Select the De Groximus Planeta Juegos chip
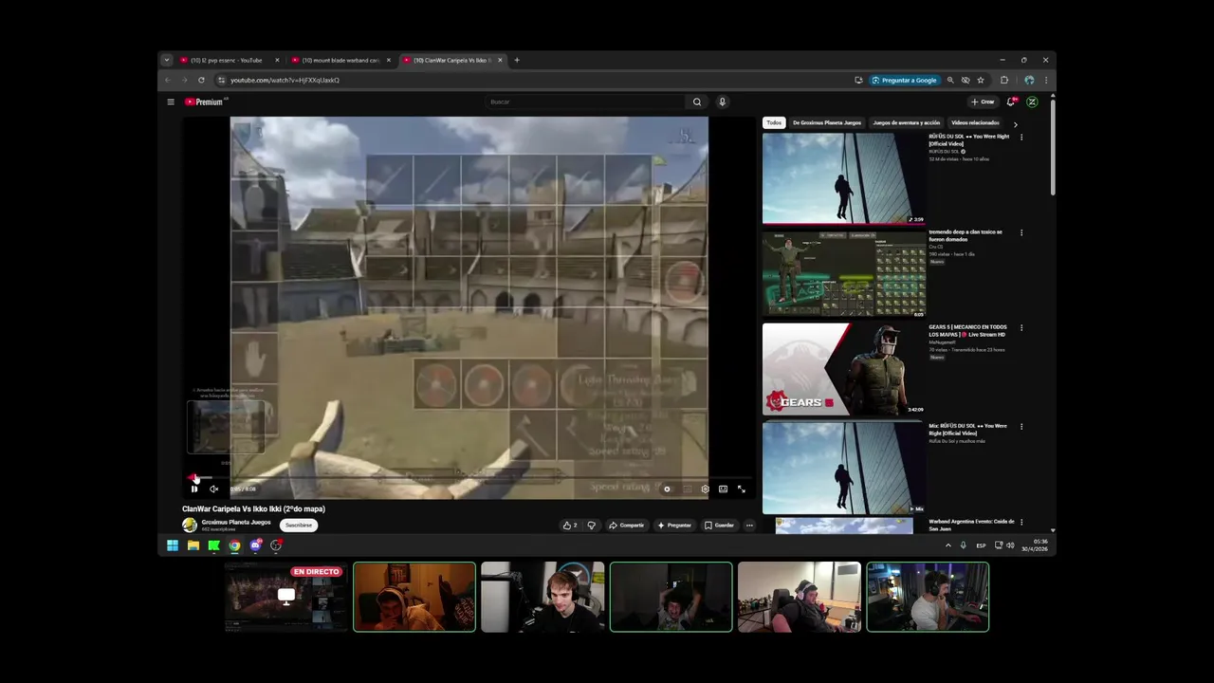The image size is (1214, 683). (x=827, y=122)
